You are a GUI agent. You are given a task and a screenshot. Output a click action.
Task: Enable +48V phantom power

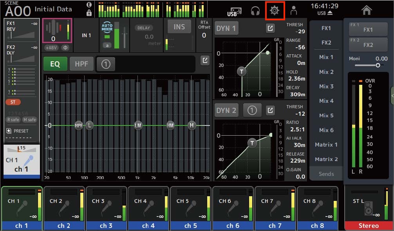click(x=51, y=48)
